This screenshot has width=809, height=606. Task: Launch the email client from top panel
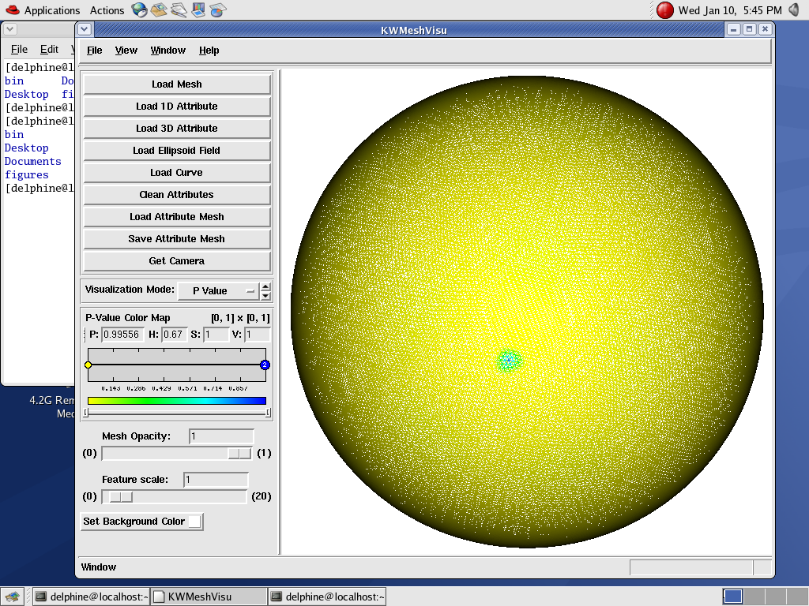160,10
